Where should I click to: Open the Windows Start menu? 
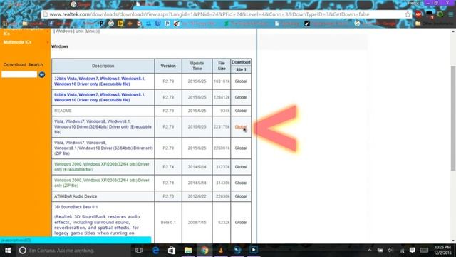pyautogui.click(x=8, y=251)
